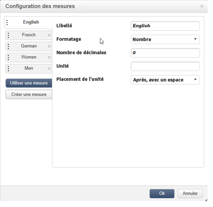Click the Men measure drag handle
This screenshot has height=207, width=213.
[8, 69]
